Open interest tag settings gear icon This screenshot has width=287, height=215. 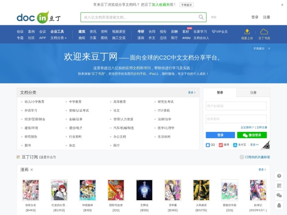pyautogui.click(x=242, y=157)
